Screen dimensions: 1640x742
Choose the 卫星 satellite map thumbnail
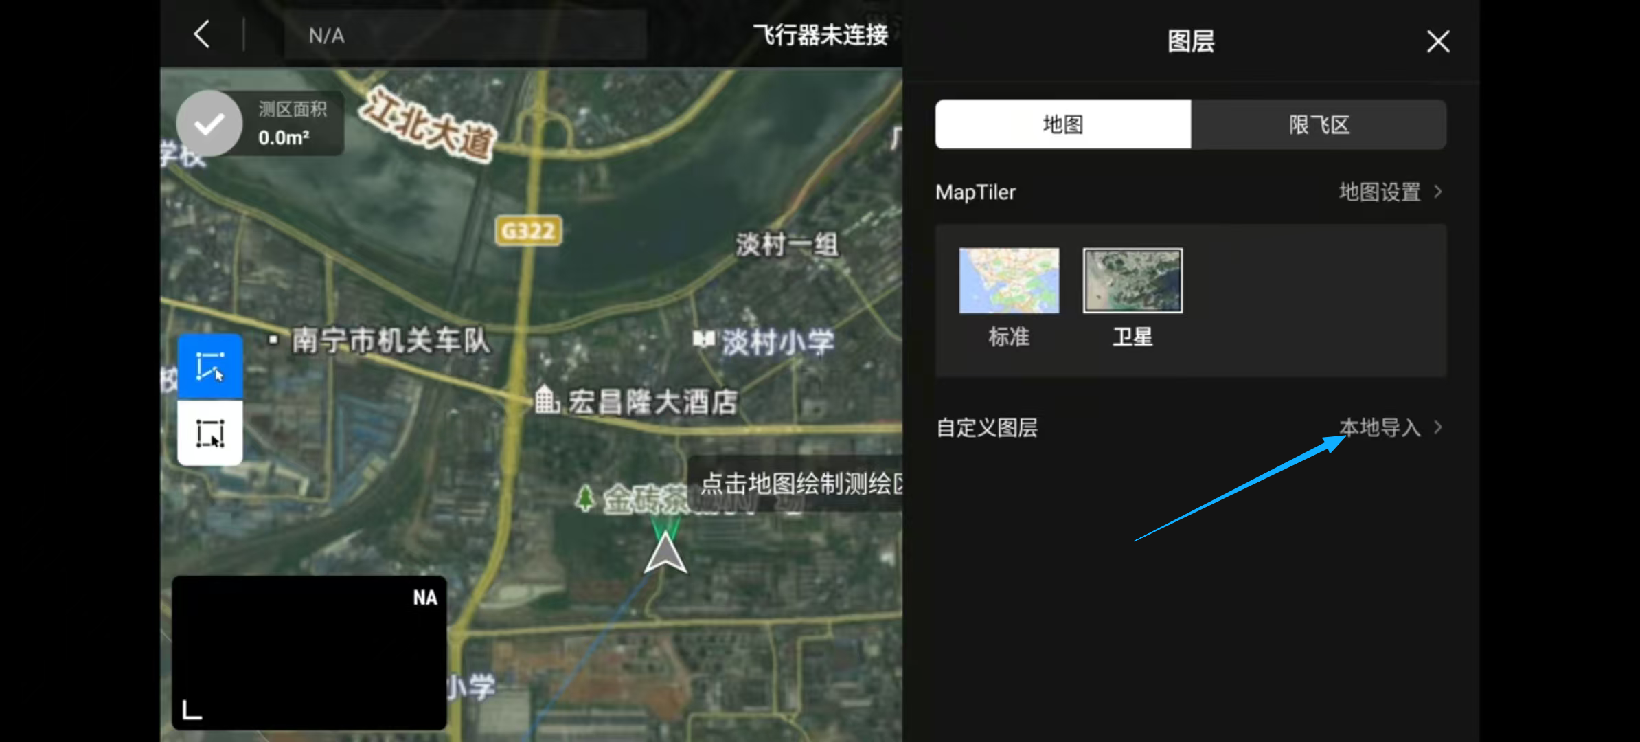[1132, 281]
